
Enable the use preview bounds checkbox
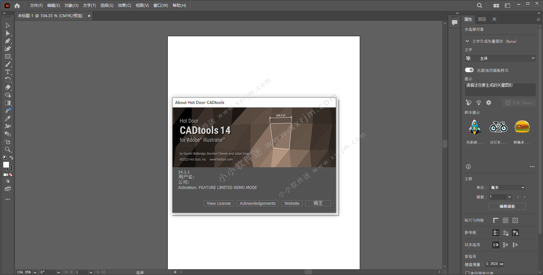point(467,273)
